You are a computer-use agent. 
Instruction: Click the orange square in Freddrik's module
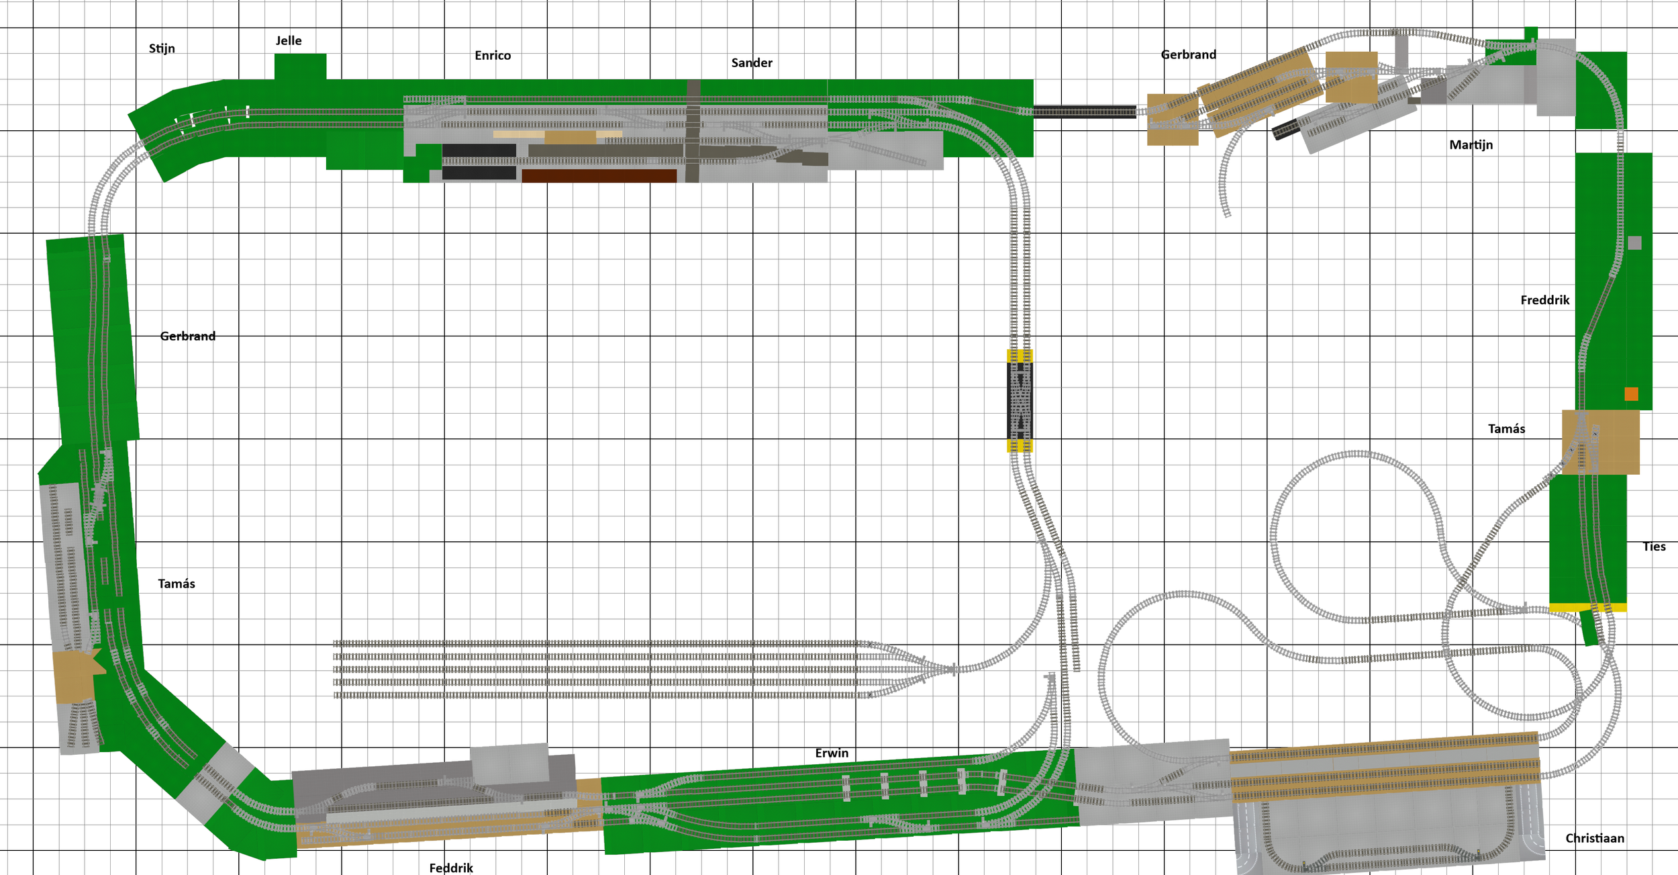pos(1631,394)
